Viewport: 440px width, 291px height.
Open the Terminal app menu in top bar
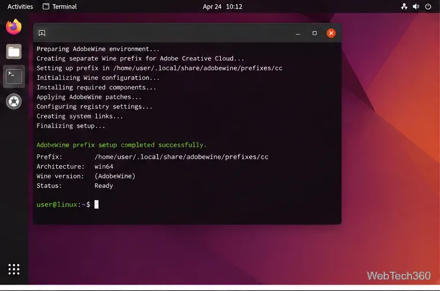59,6
